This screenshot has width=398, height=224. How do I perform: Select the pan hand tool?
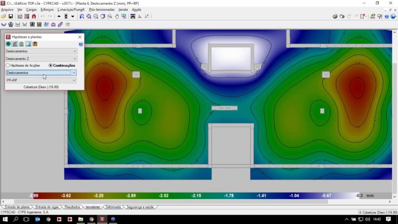click(117, 16)
